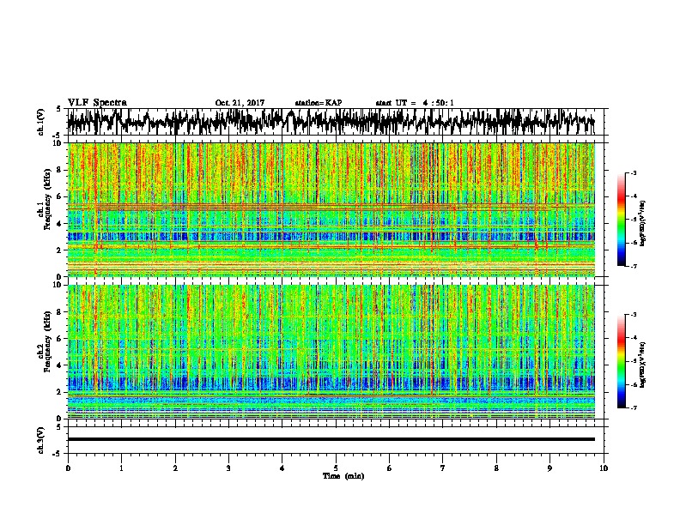The width and height of the screenshot is (680, 525).
Task: Click the ch.2 colorbar log(PSD) unit label
Action: click(x=644, y=365)
